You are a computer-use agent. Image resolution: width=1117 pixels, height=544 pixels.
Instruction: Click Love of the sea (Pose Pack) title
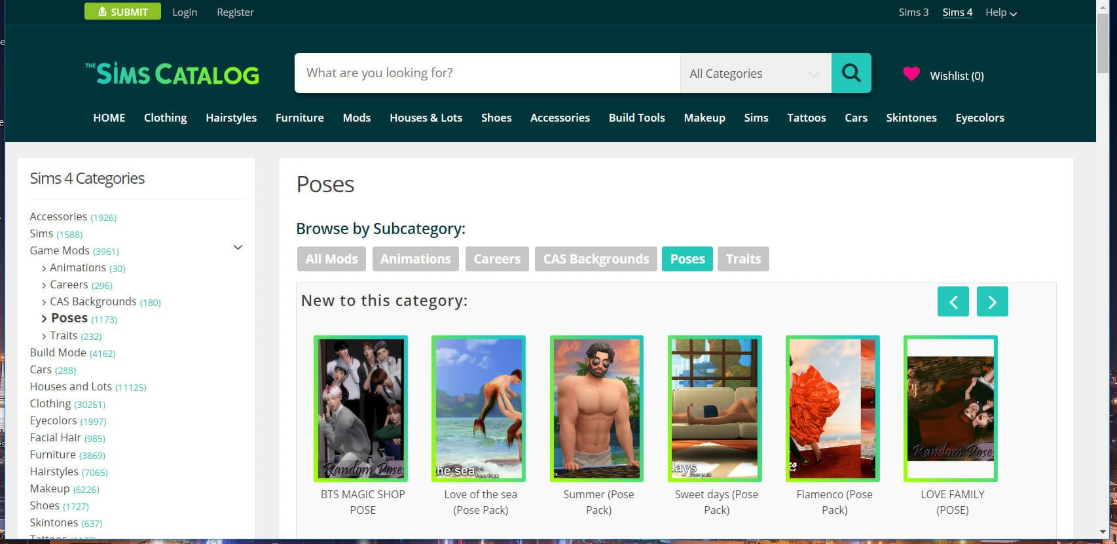point(481,502)
